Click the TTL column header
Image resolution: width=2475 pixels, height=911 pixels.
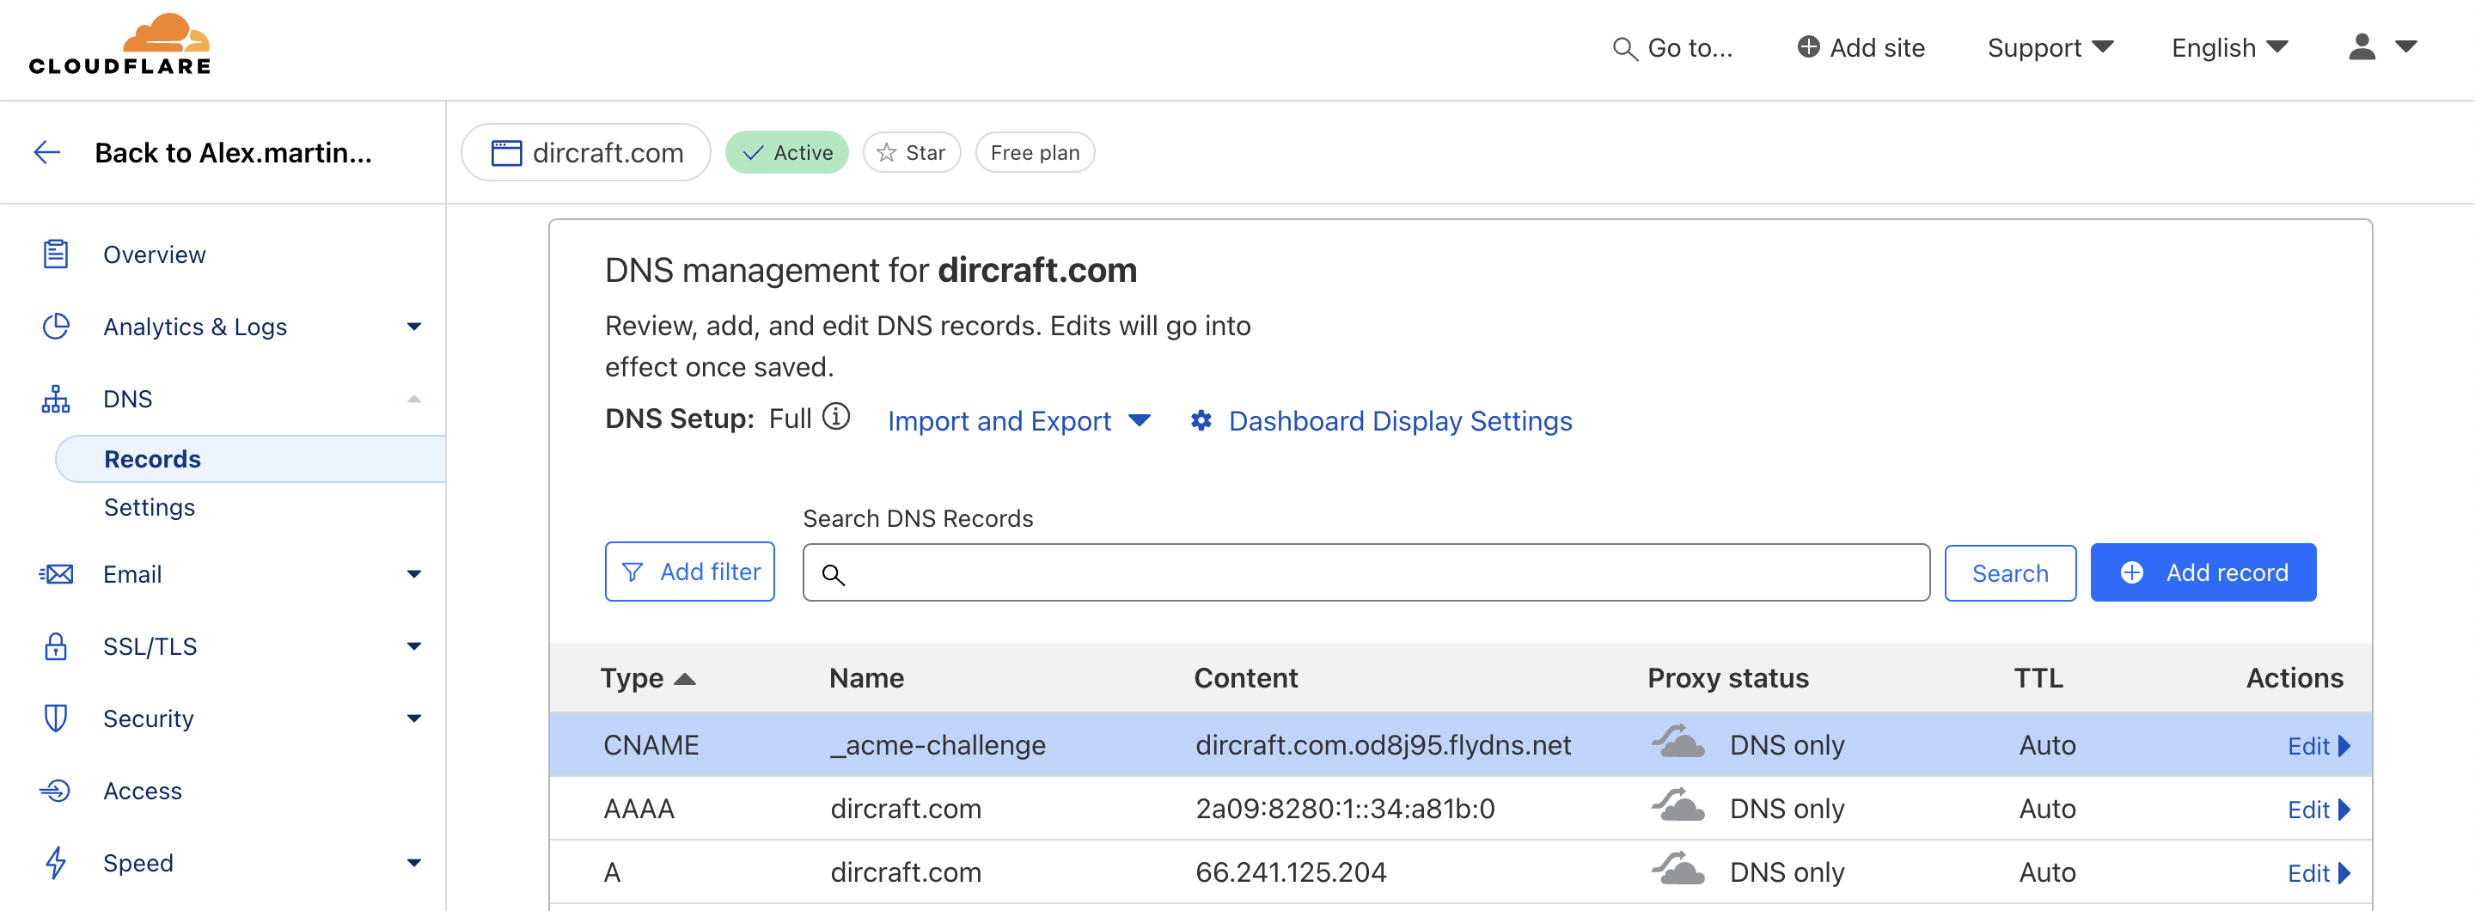[2038, 677]
